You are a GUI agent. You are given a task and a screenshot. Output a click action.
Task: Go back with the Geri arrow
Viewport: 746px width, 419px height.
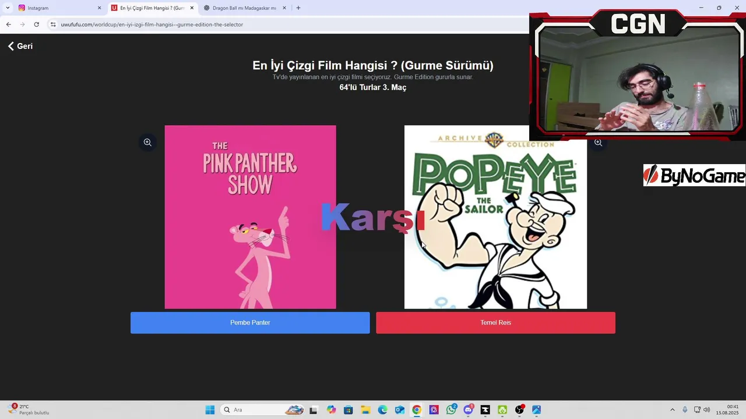[x=10, y=46]
